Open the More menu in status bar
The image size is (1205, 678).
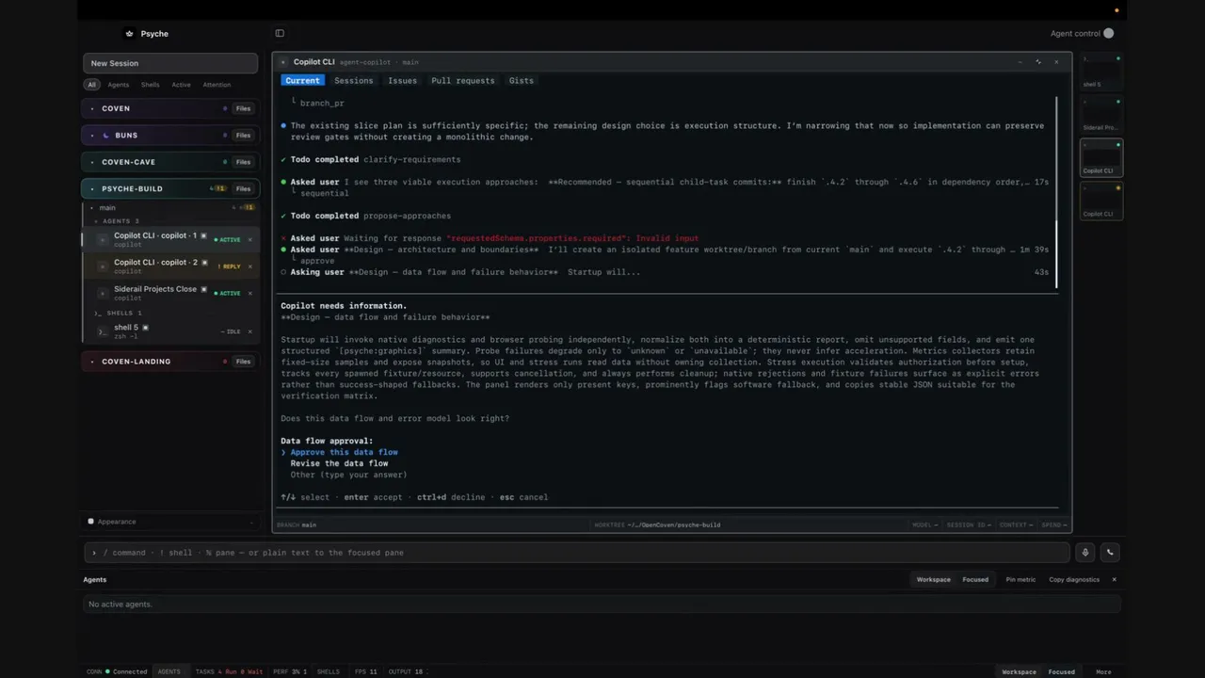tap(1103, 672)
